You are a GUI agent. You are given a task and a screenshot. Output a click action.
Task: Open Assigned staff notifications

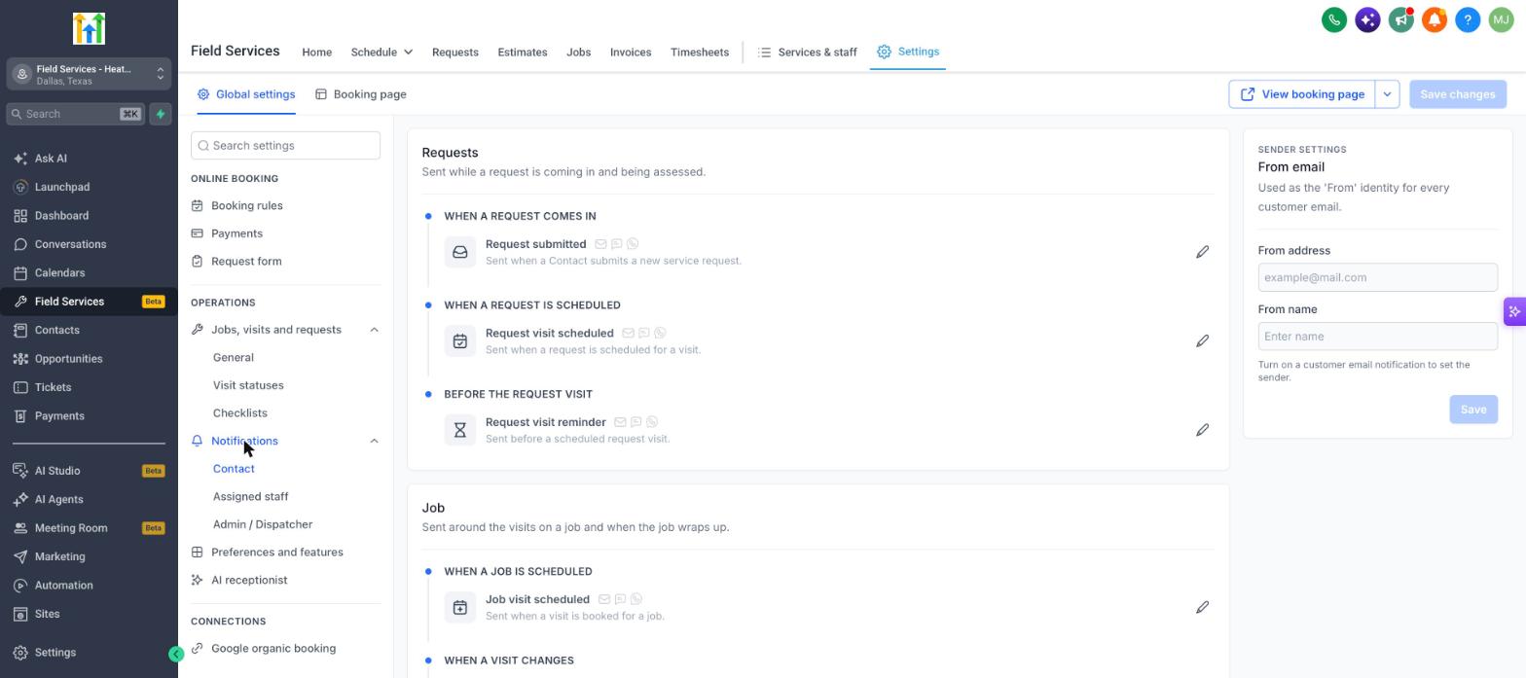point(250,497)
